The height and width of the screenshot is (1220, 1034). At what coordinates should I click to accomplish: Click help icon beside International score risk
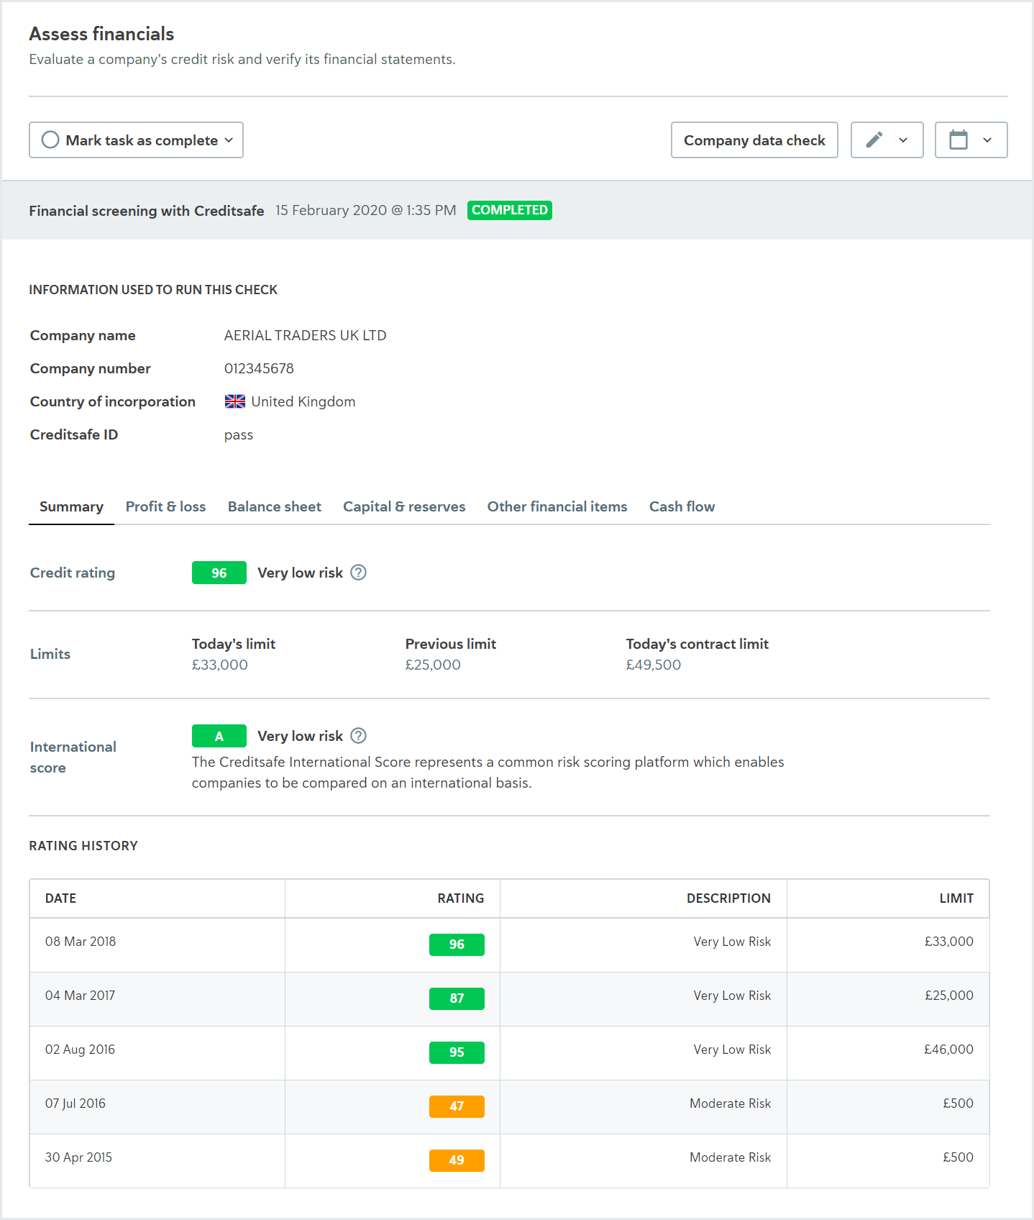point(358,736)
